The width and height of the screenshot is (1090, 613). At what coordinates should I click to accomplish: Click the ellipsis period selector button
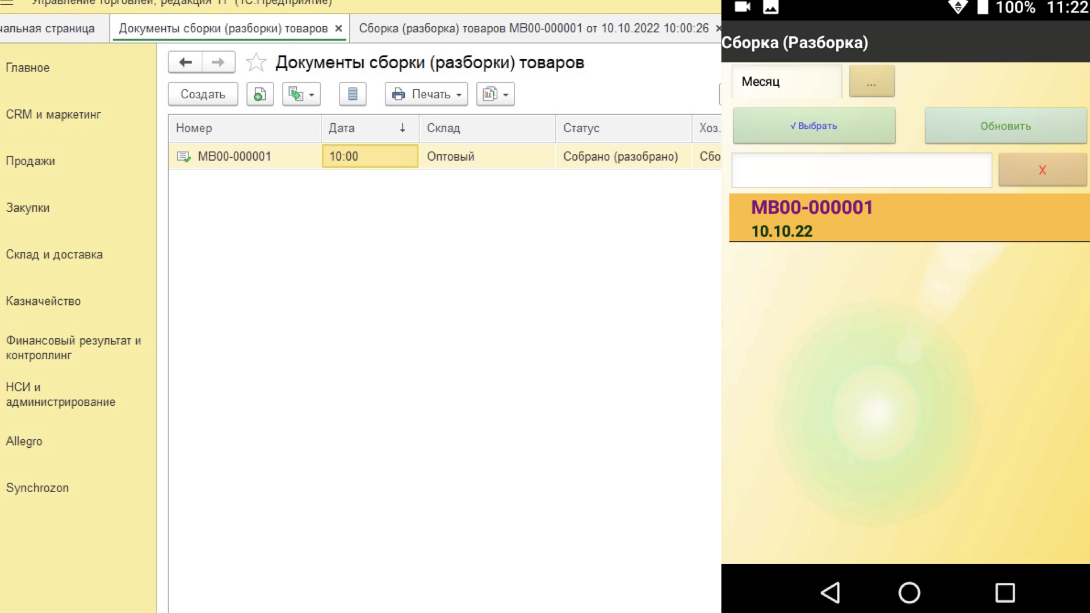pyautogui.click(x=872, y=81)
